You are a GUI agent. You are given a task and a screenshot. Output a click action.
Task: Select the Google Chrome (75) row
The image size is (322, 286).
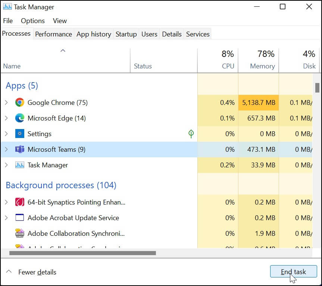156,102
